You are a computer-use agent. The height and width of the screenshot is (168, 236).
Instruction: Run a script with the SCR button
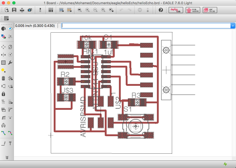coord(61,10)
